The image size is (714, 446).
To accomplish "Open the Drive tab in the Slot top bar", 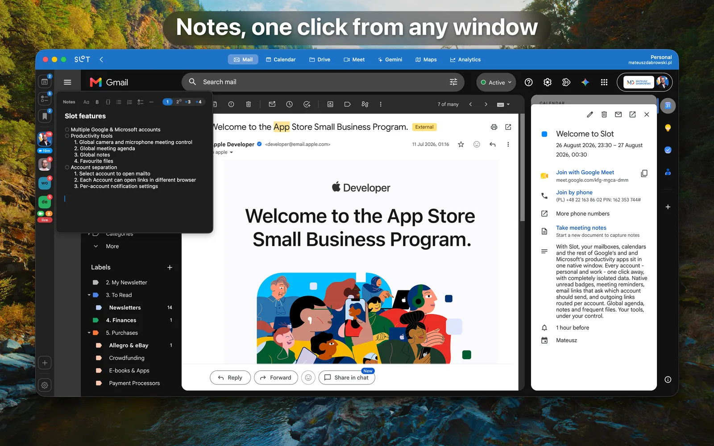I will tap(320, 59).
